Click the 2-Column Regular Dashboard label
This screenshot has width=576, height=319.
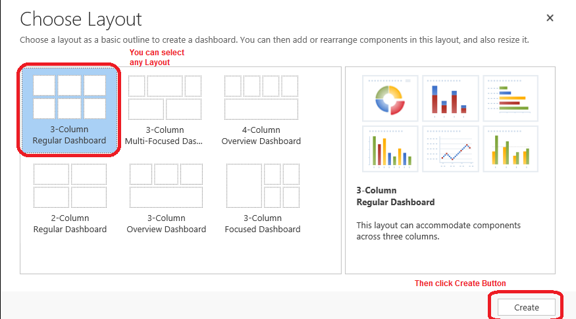70,224
